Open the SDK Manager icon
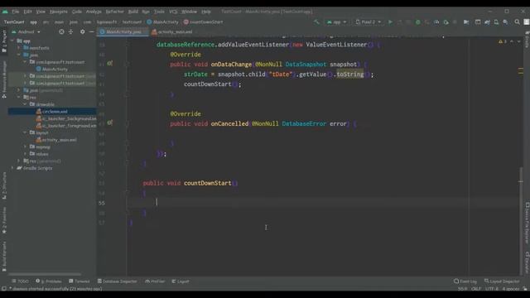Screen dimensions: 530x298 click(505, 22)
